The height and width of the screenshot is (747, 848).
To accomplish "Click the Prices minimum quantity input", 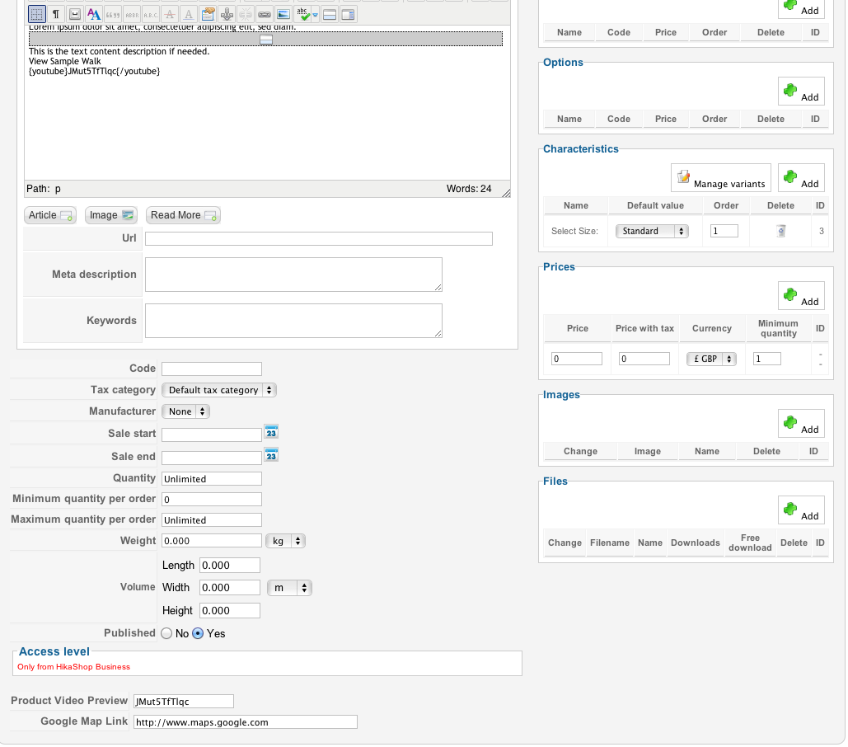I will [x=767, y=359].
